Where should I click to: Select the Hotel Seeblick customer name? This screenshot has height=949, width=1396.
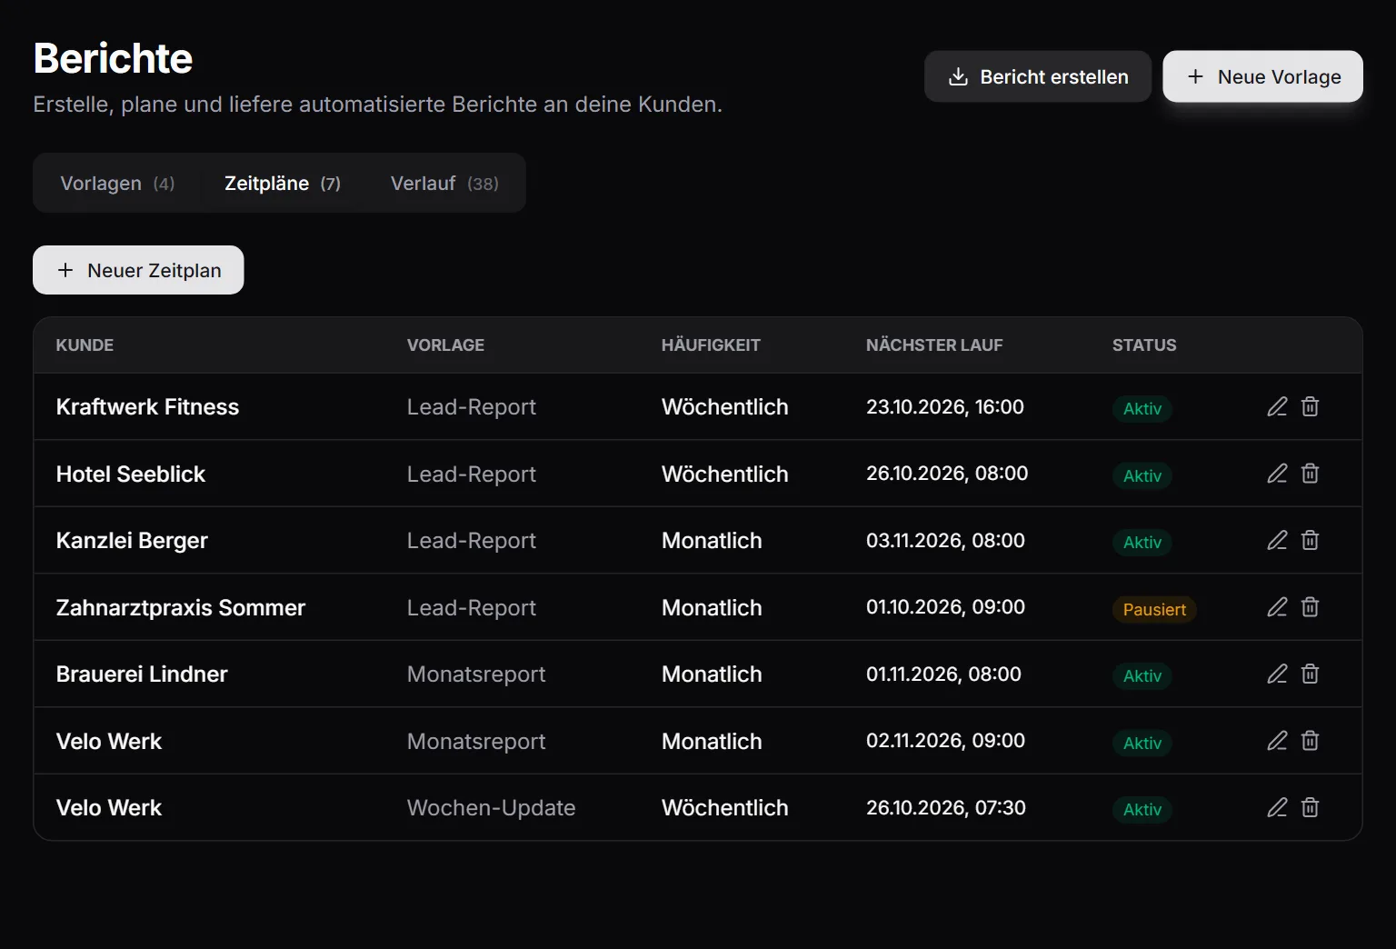(131, 474)
